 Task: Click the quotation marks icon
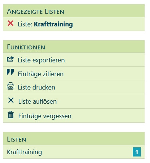pyautogui.click(x=10, y=72)
